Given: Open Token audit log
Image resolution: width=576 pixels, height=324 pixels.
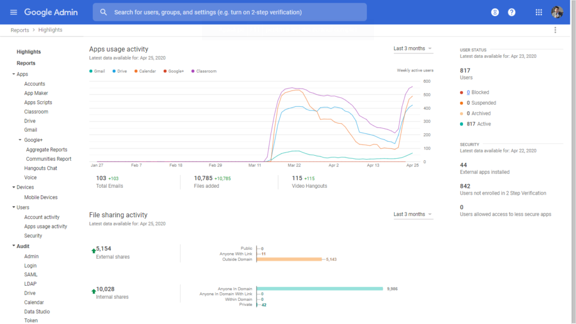Looking at the screenshot, I should (x=31, y=320).
